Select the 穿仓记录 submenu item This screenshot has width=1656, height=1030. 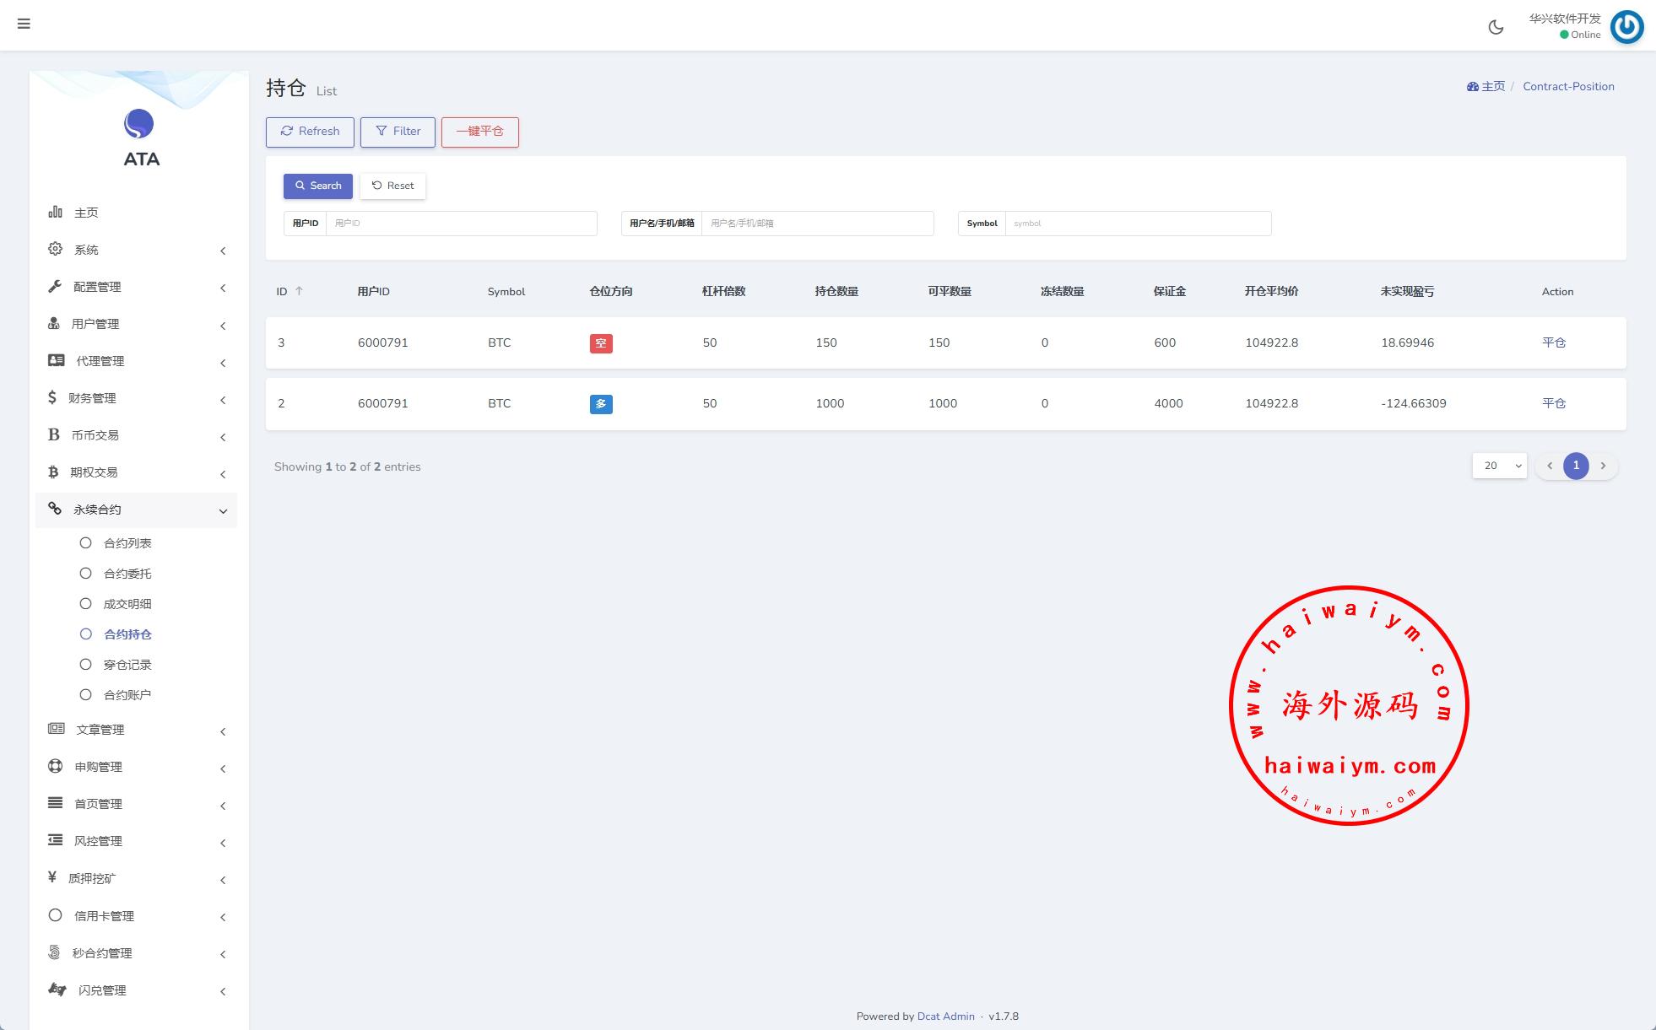coord(127,665)
